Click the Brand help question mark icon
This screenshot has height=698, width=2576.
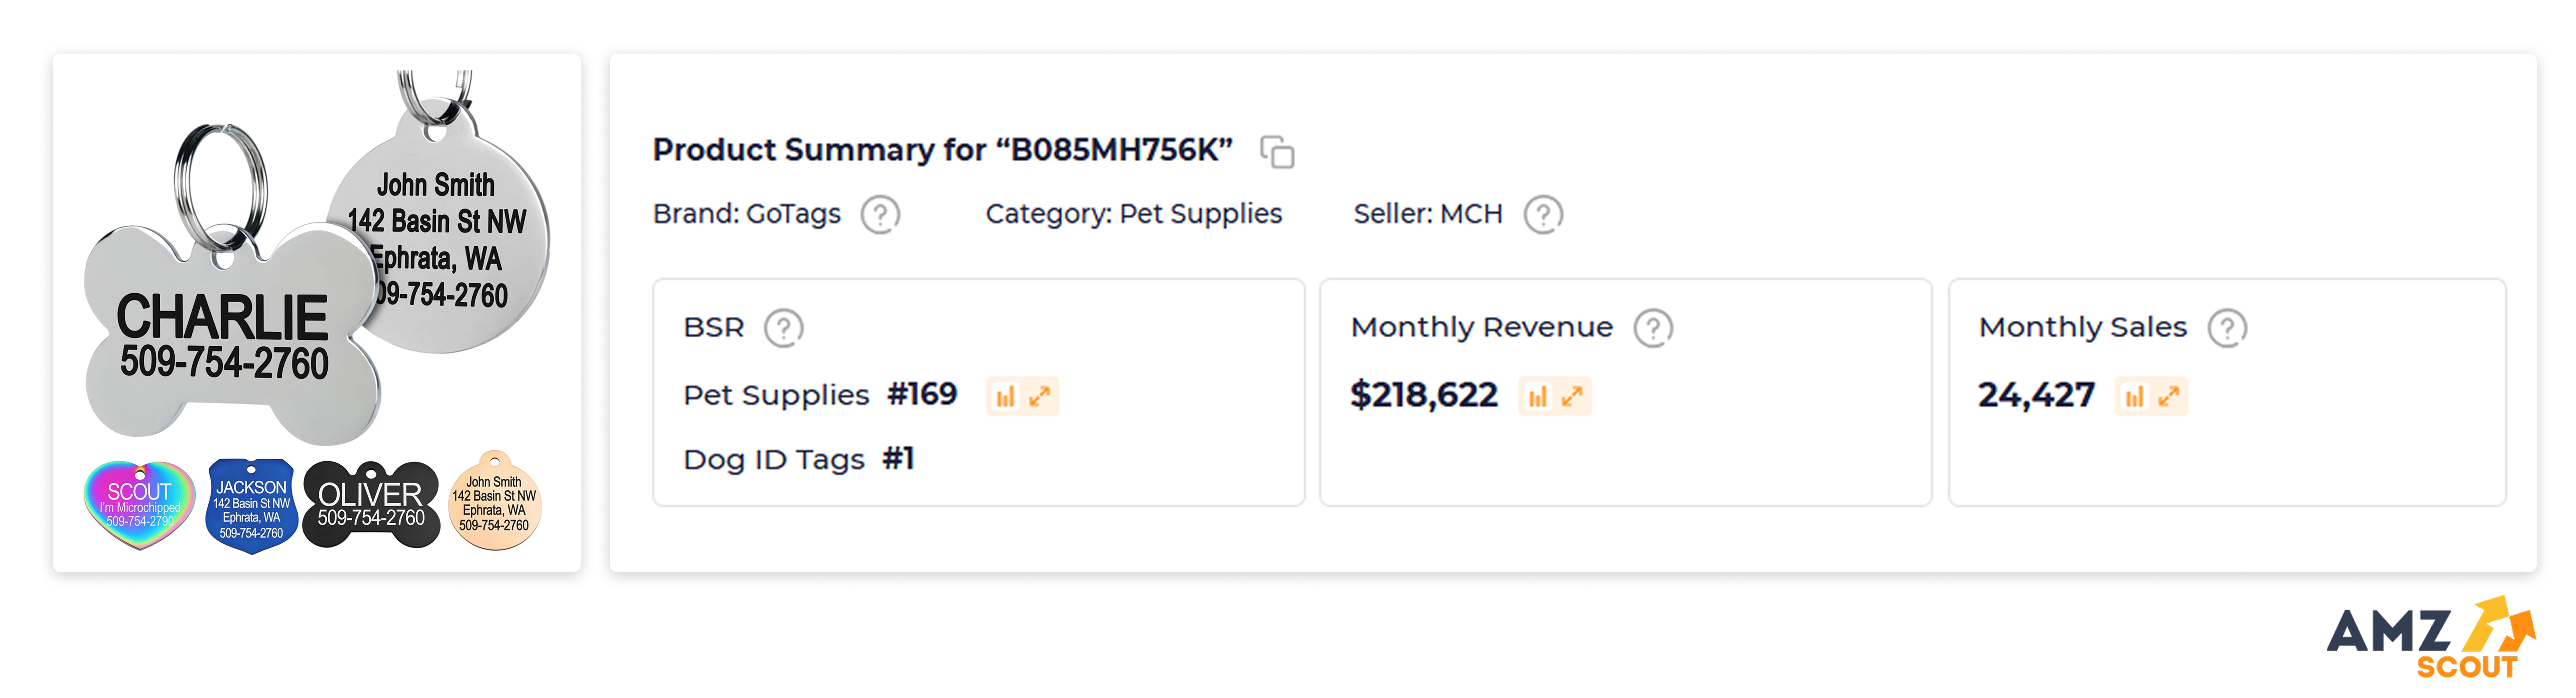(x=880, y=215)
